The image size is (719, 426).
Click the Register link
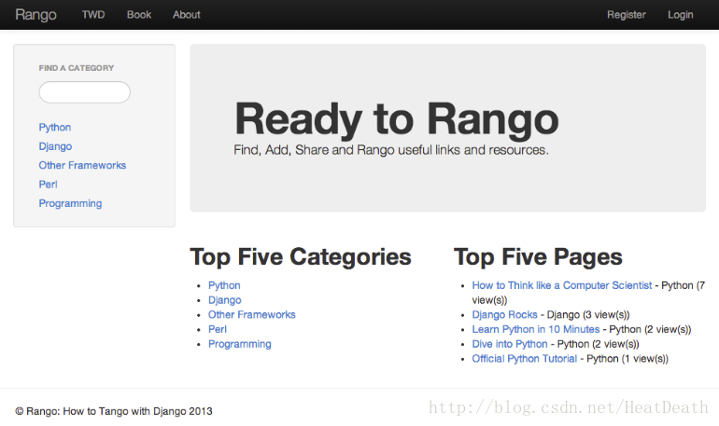coord(626,15)
